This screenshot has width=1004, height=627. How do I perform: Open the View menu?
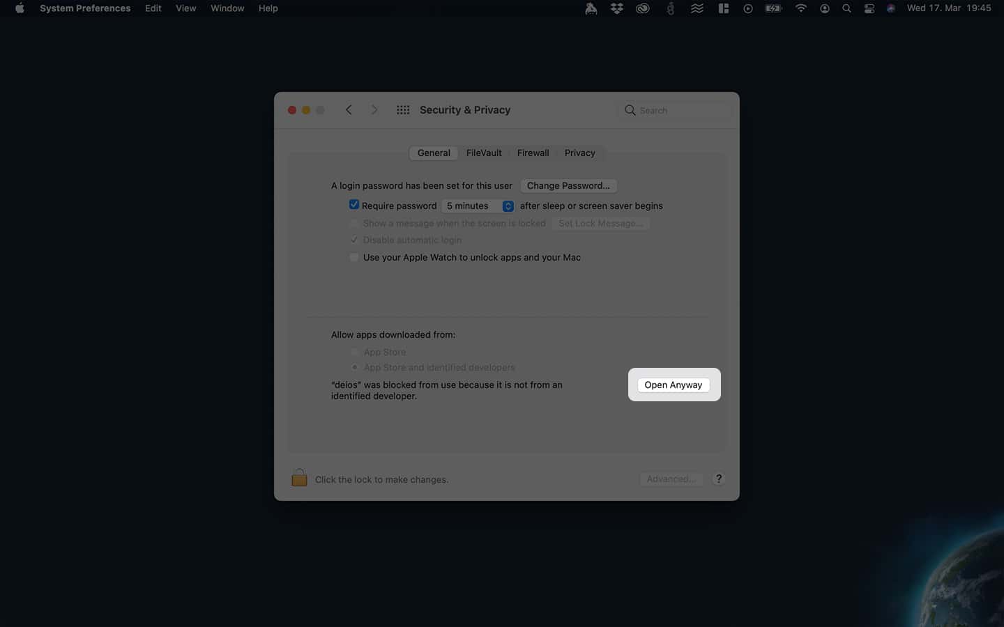point(185,8)
